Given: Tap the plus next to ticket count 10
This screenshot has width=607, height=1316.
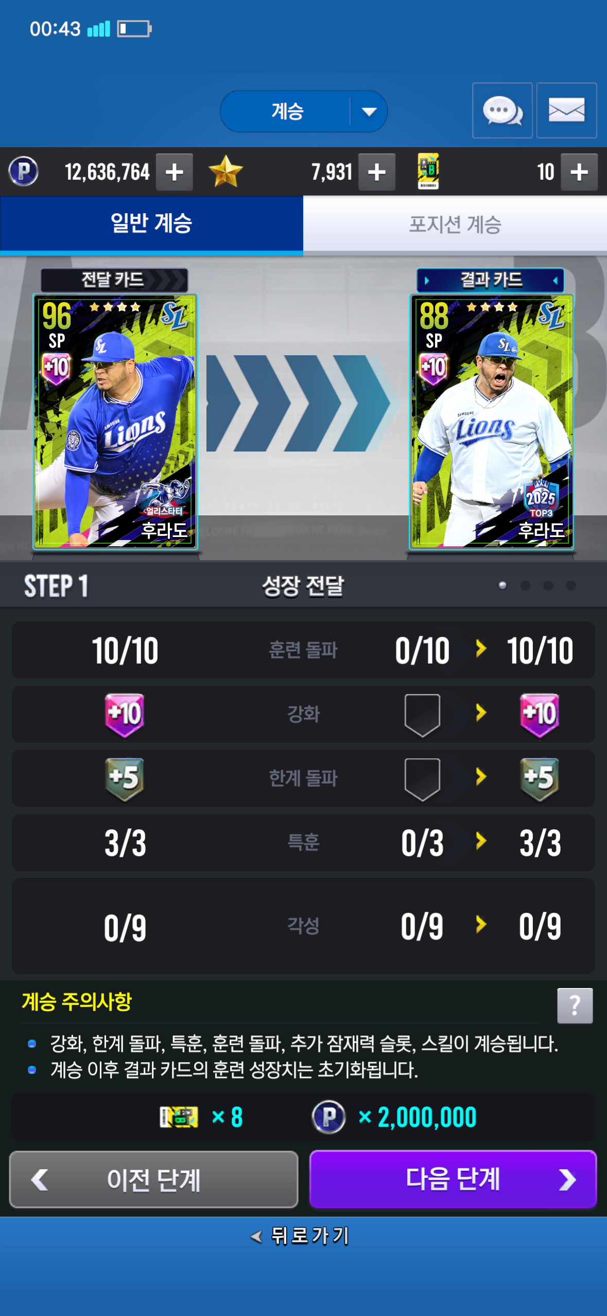Looking at the screenshot, I should point(579,172).
